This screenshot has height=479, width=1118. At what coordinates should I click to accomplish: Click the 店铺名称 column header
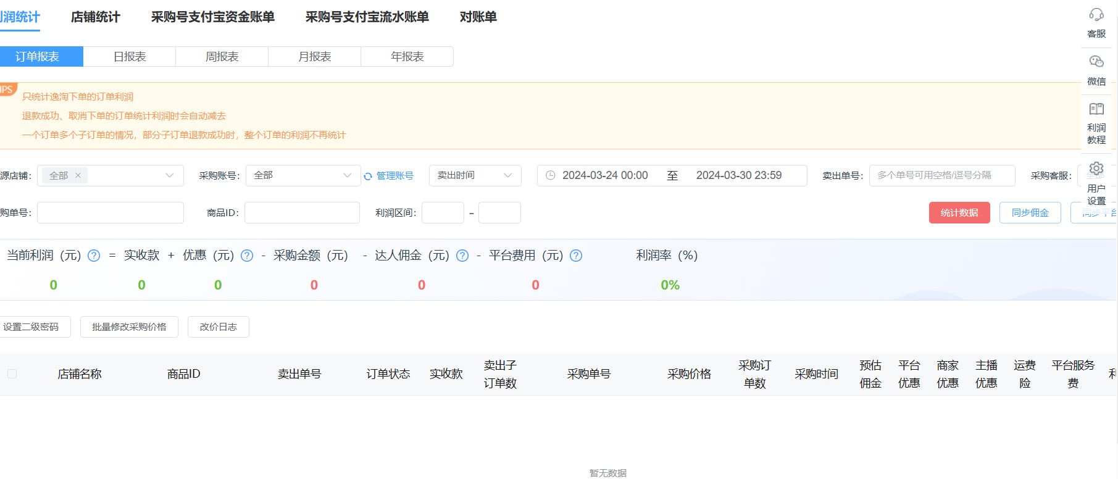pyautogui.click(x=80, y=374)
